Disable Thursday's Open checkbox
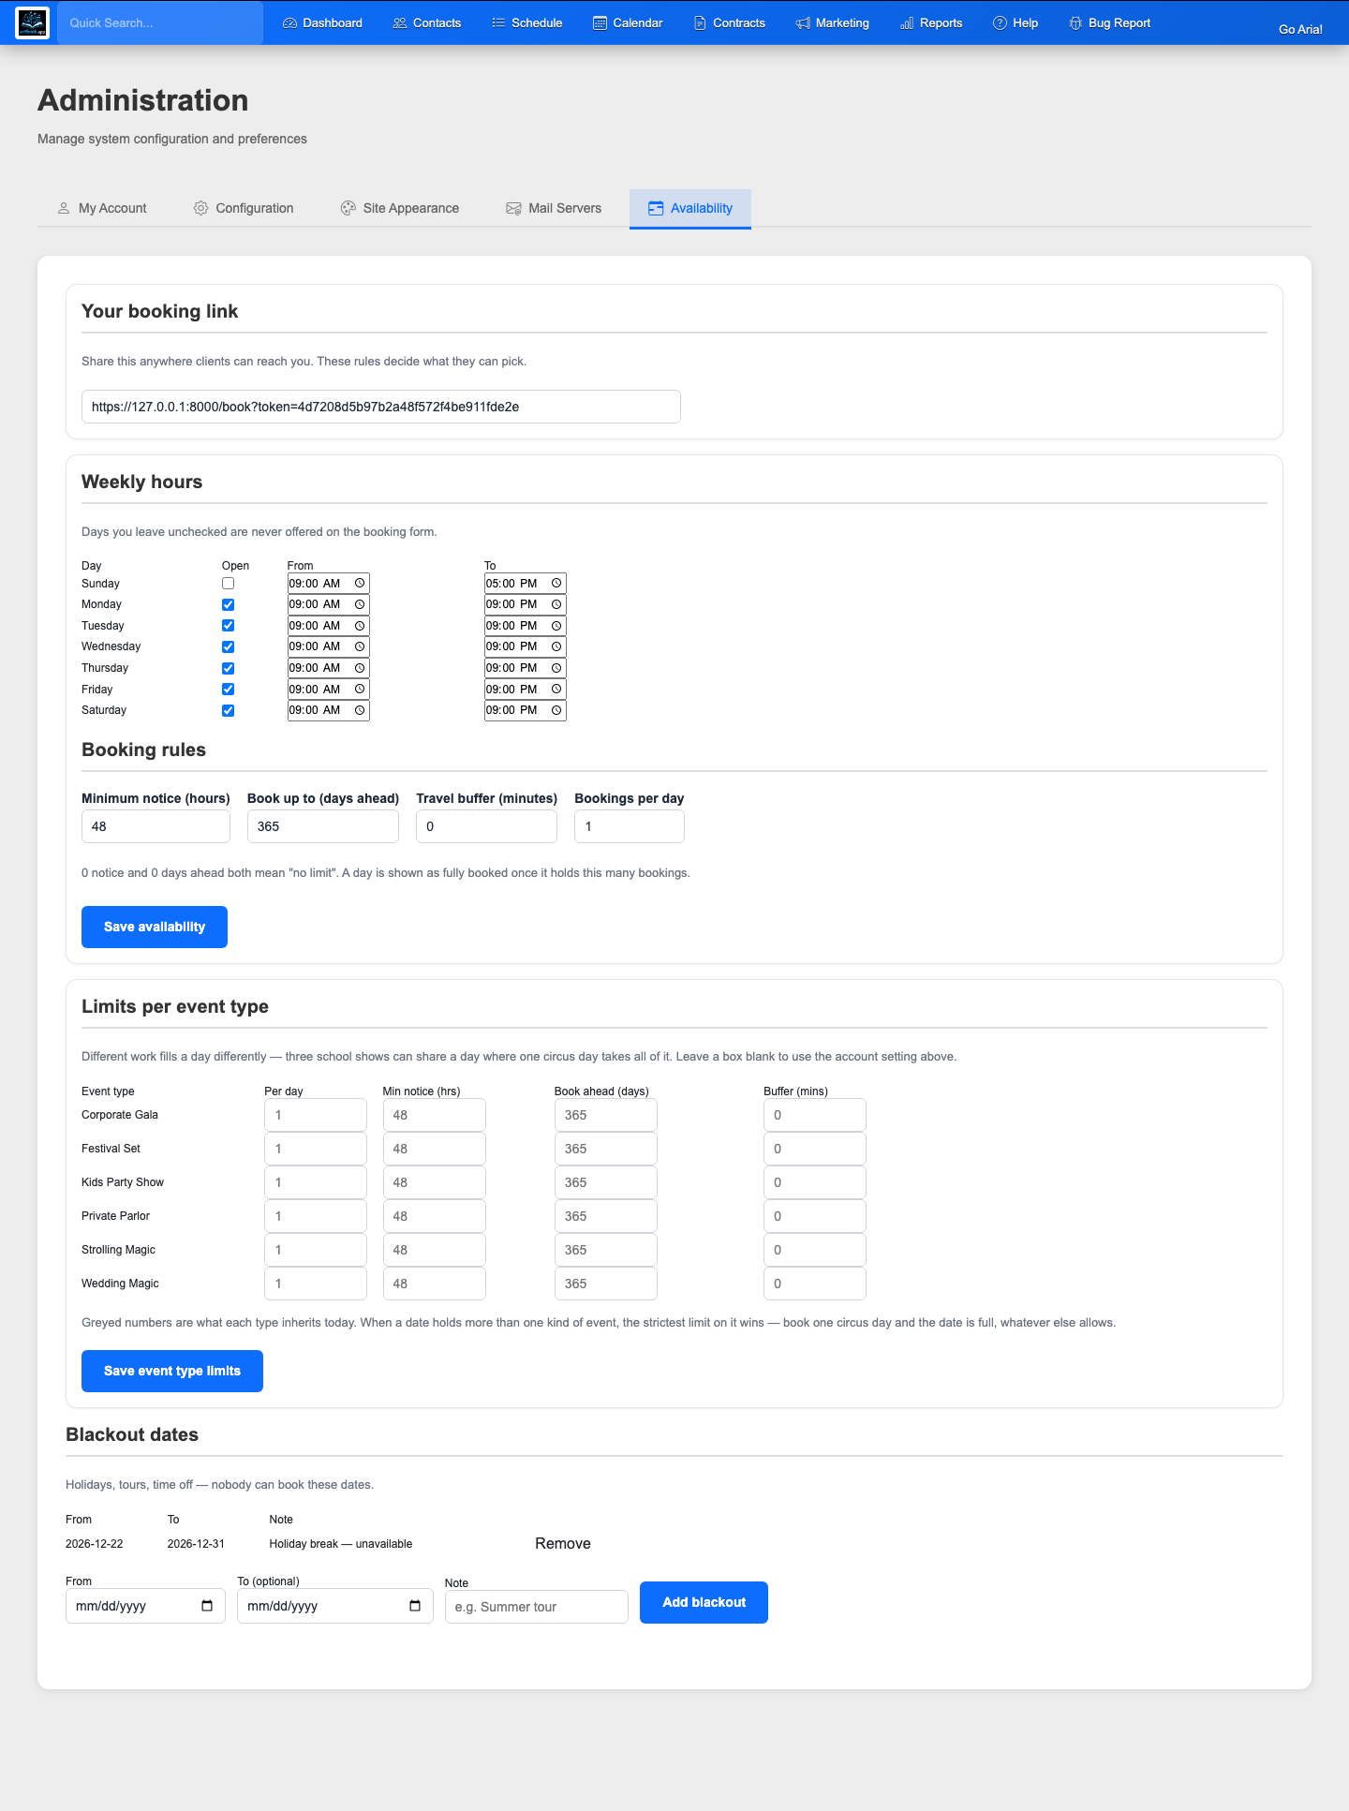 point(228,668)
